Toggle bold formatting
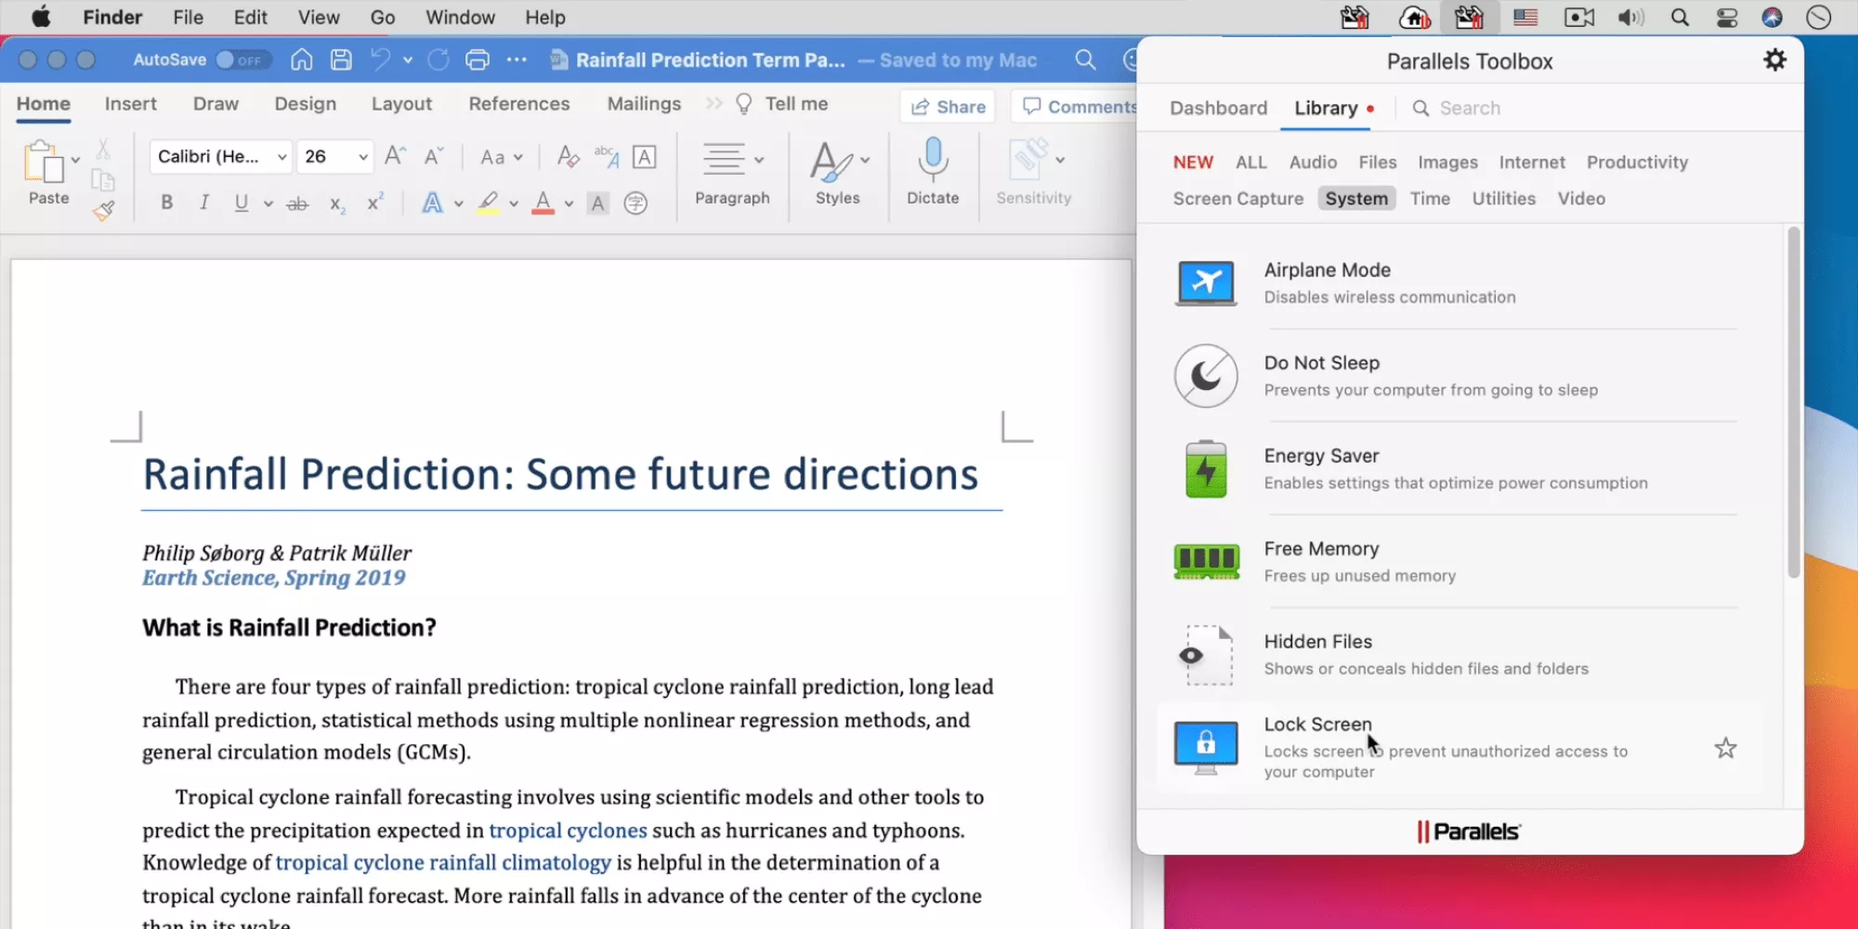Image resolution: width=1858 pixels, height=929 pixels. click(x=167, y=203)
